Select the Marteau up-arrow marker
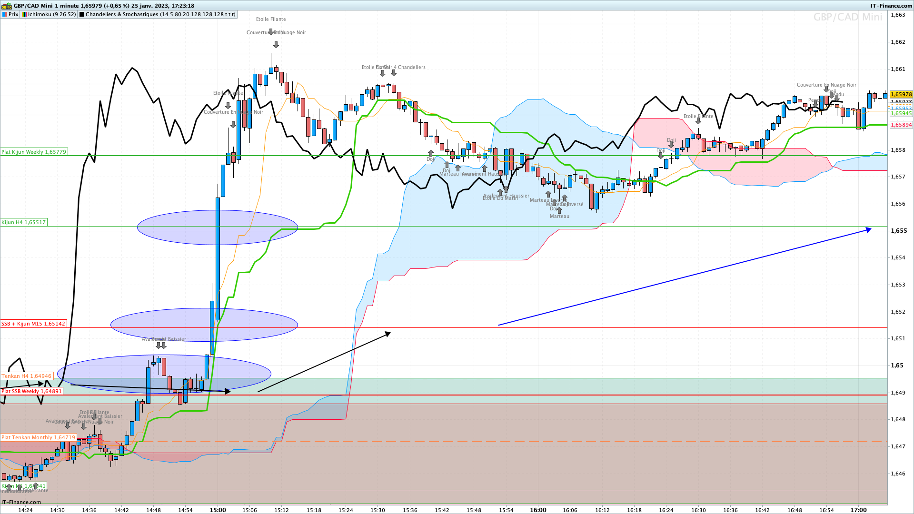Screen dimensions: 914x514 (x=559, y=210)
